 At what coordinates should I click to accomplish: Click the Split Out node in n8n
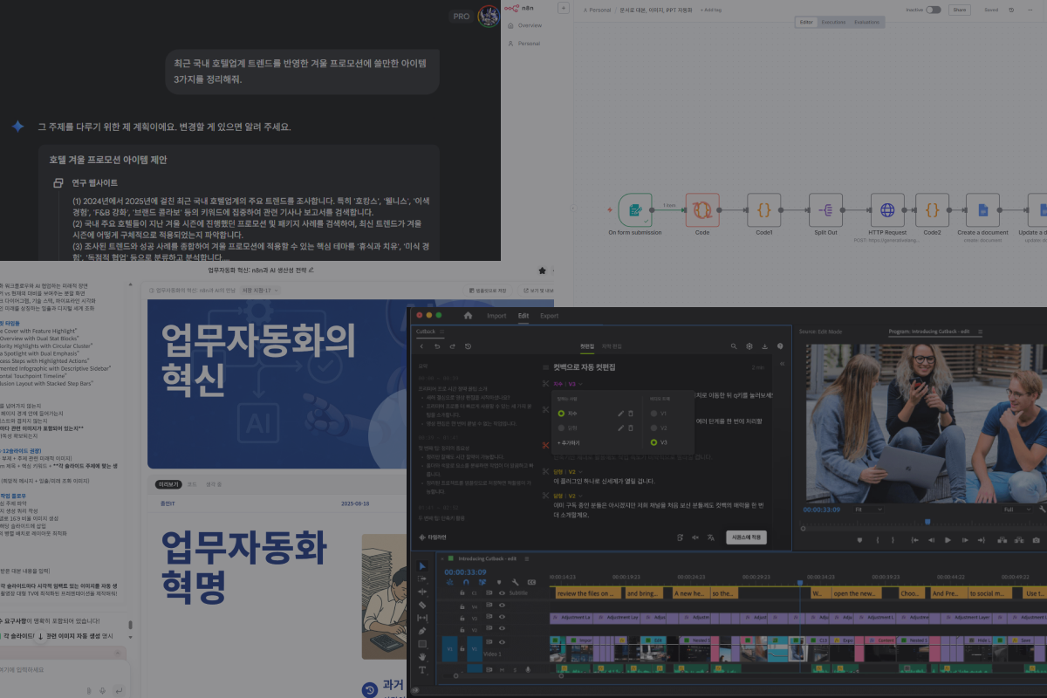point(825,210)
